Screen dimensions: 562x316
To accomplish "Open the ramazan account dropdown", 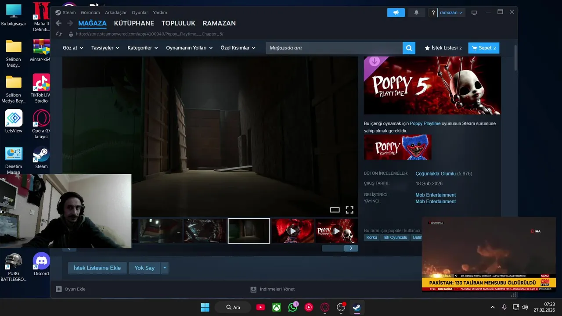I will tap(451, 13).
